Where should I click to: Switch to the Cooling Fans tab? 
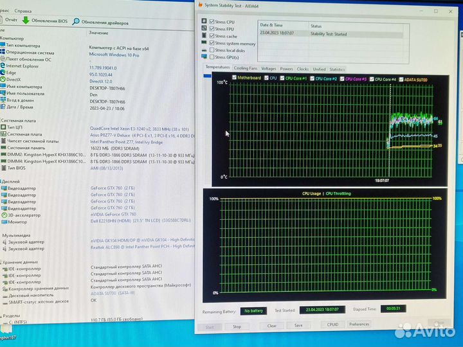[x=246, y=68]
